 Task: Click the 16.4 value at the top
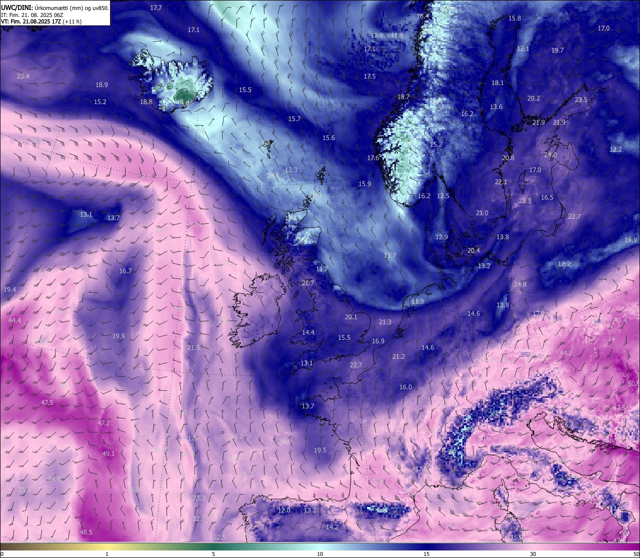(423, 16)
